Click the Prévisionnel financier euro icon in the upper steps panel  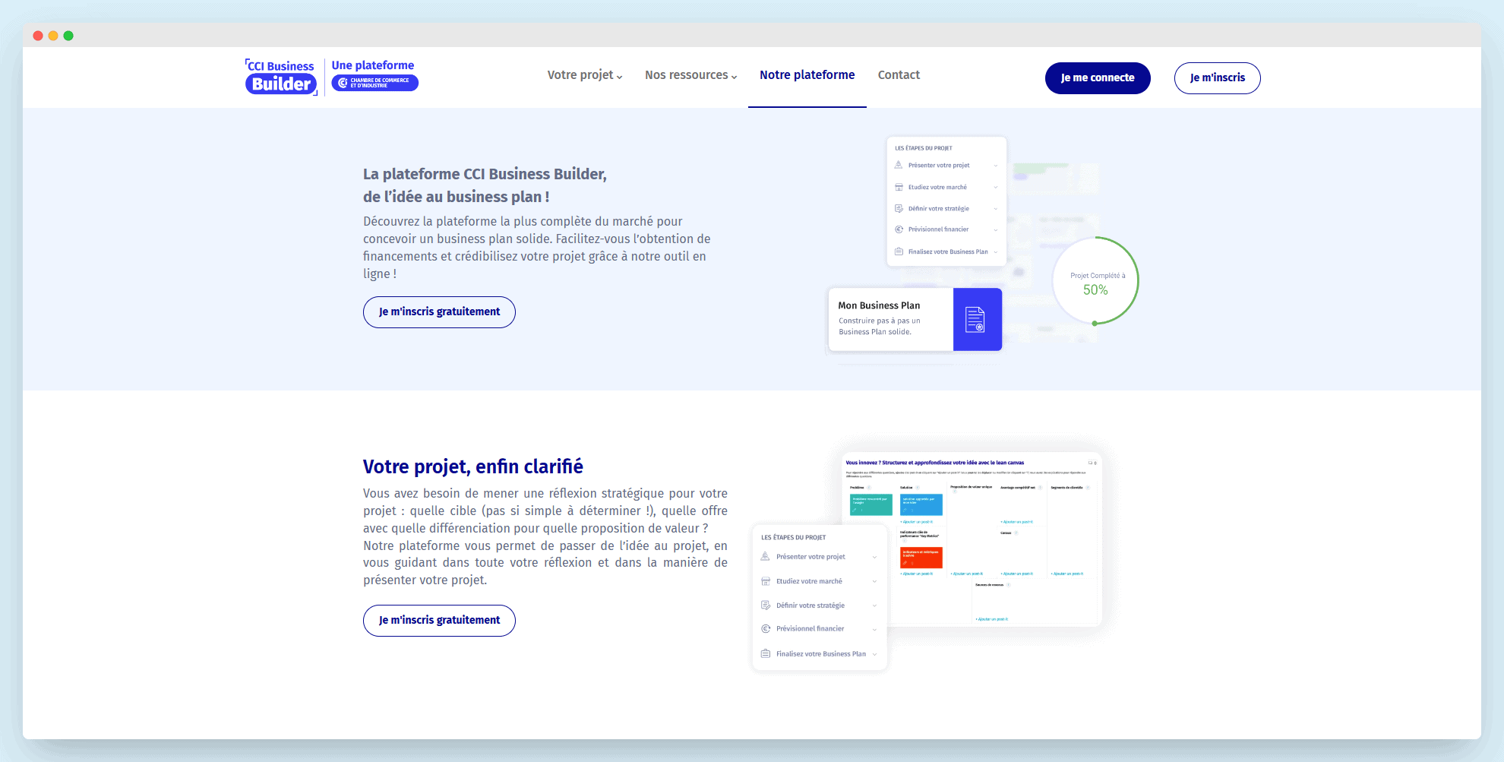coord(899,229)
